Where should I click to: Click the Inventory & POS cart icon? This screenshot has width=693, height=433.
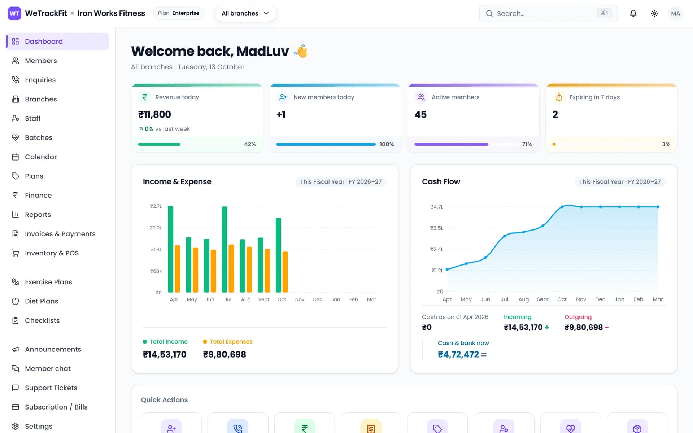click(15, 253)
